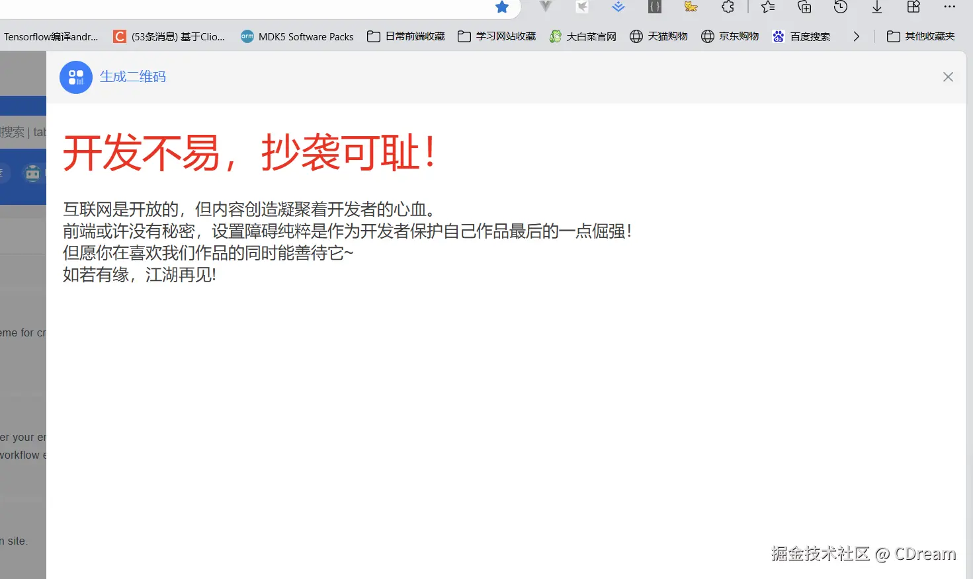The height and width of the screenshot is (579, 973).
Task: Open the 百度搜索 bookmark
Action: [x=802, y=36]
